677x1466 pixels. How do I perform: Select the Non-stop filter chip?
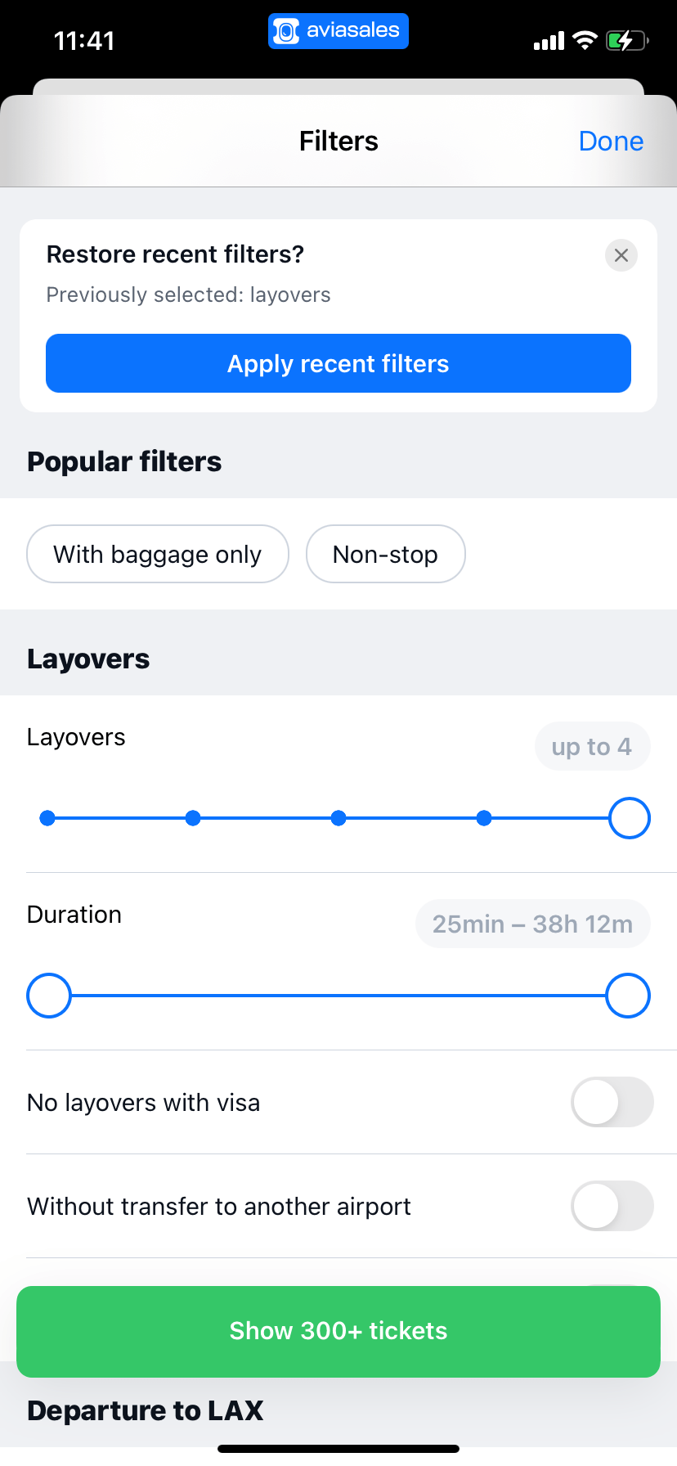coord(385,554)
